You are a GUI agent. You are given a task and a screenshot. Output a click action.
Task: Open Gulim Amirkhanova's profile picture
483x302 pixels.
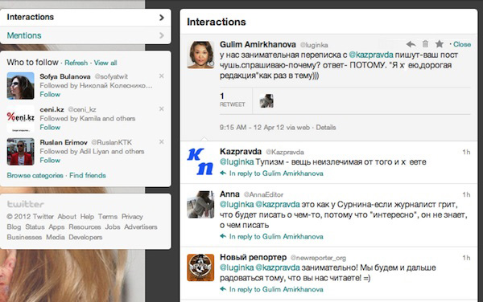coord(200,55)
